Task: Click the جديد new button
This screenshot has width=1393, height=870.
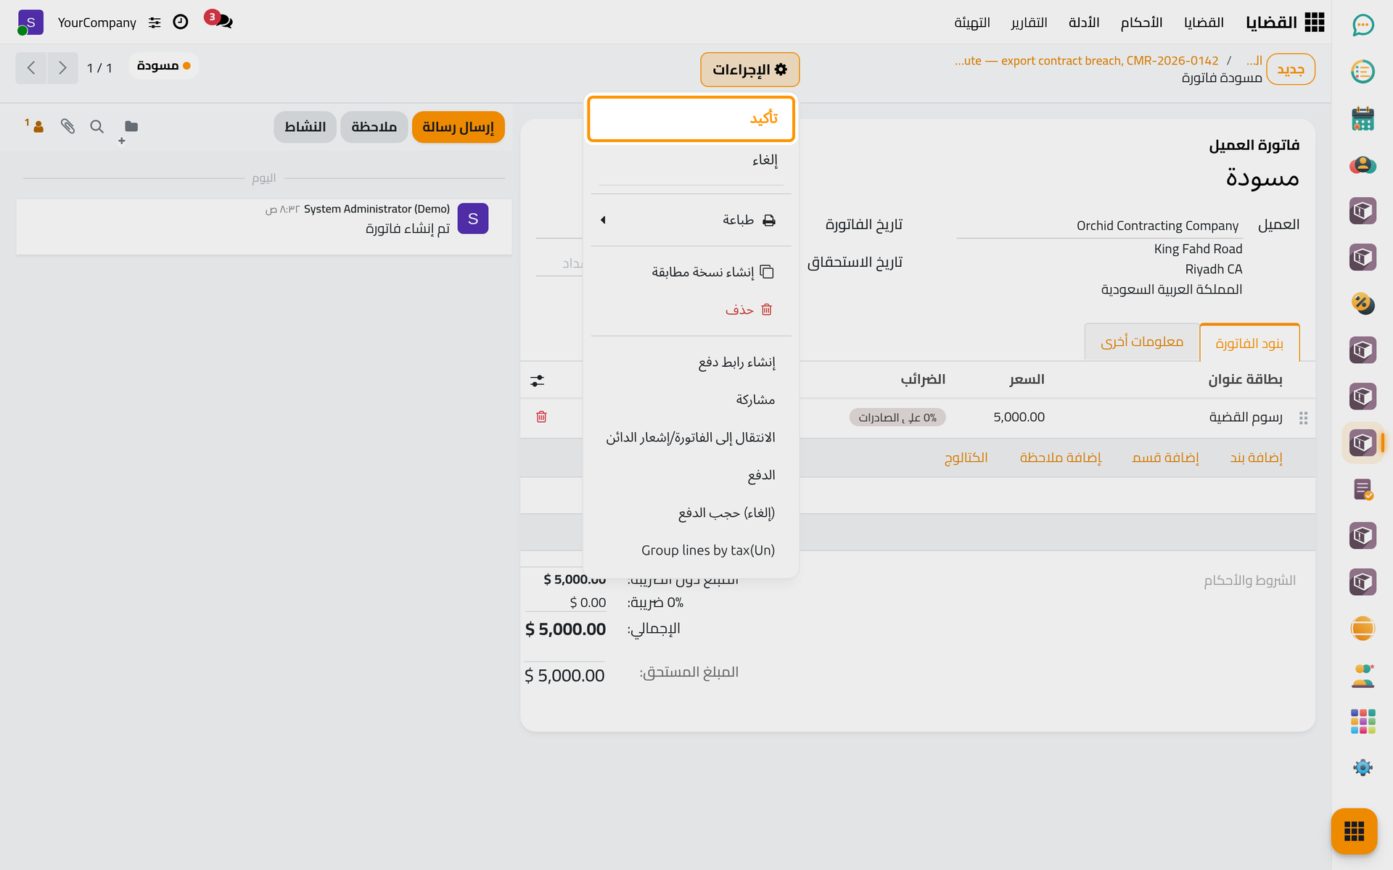Action: tap(1290, 70)
